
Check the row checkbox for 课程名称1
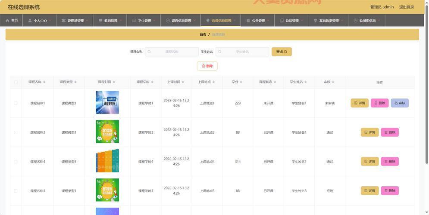16,103
